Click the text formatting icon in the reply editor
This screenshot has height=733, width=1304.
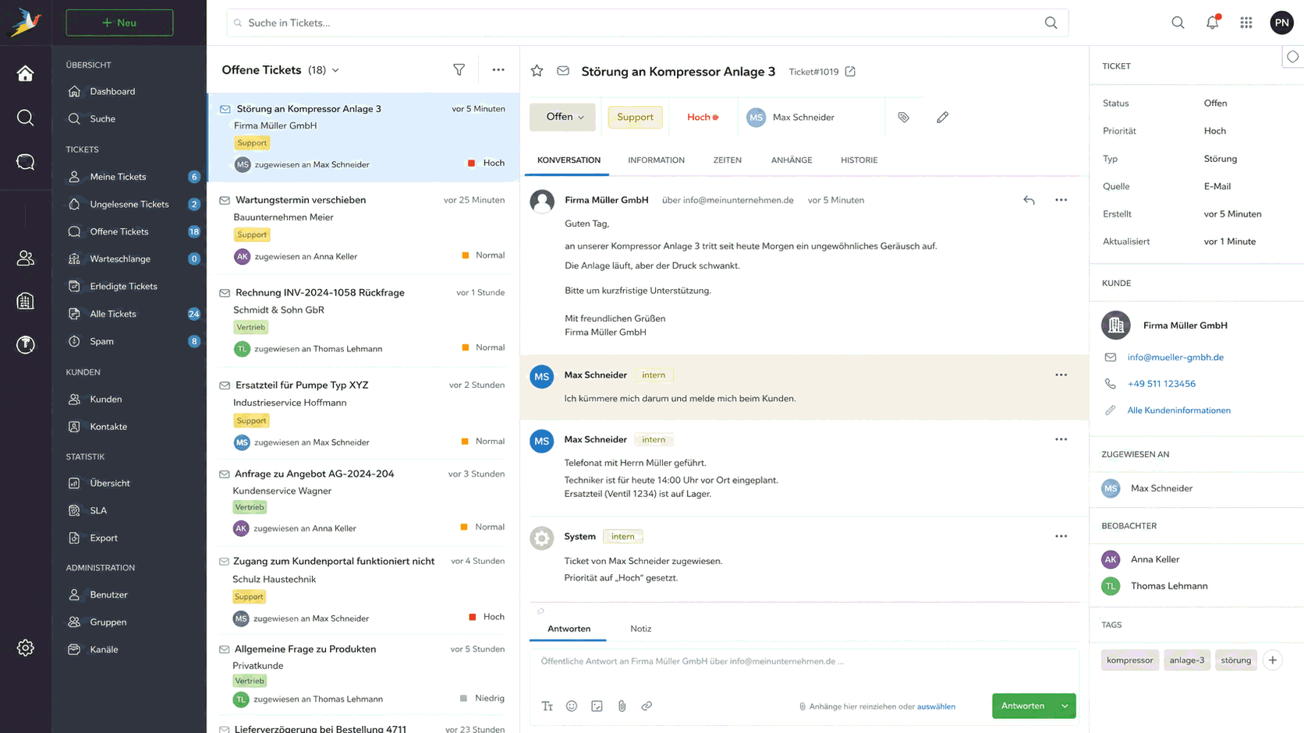click(547, 706)
